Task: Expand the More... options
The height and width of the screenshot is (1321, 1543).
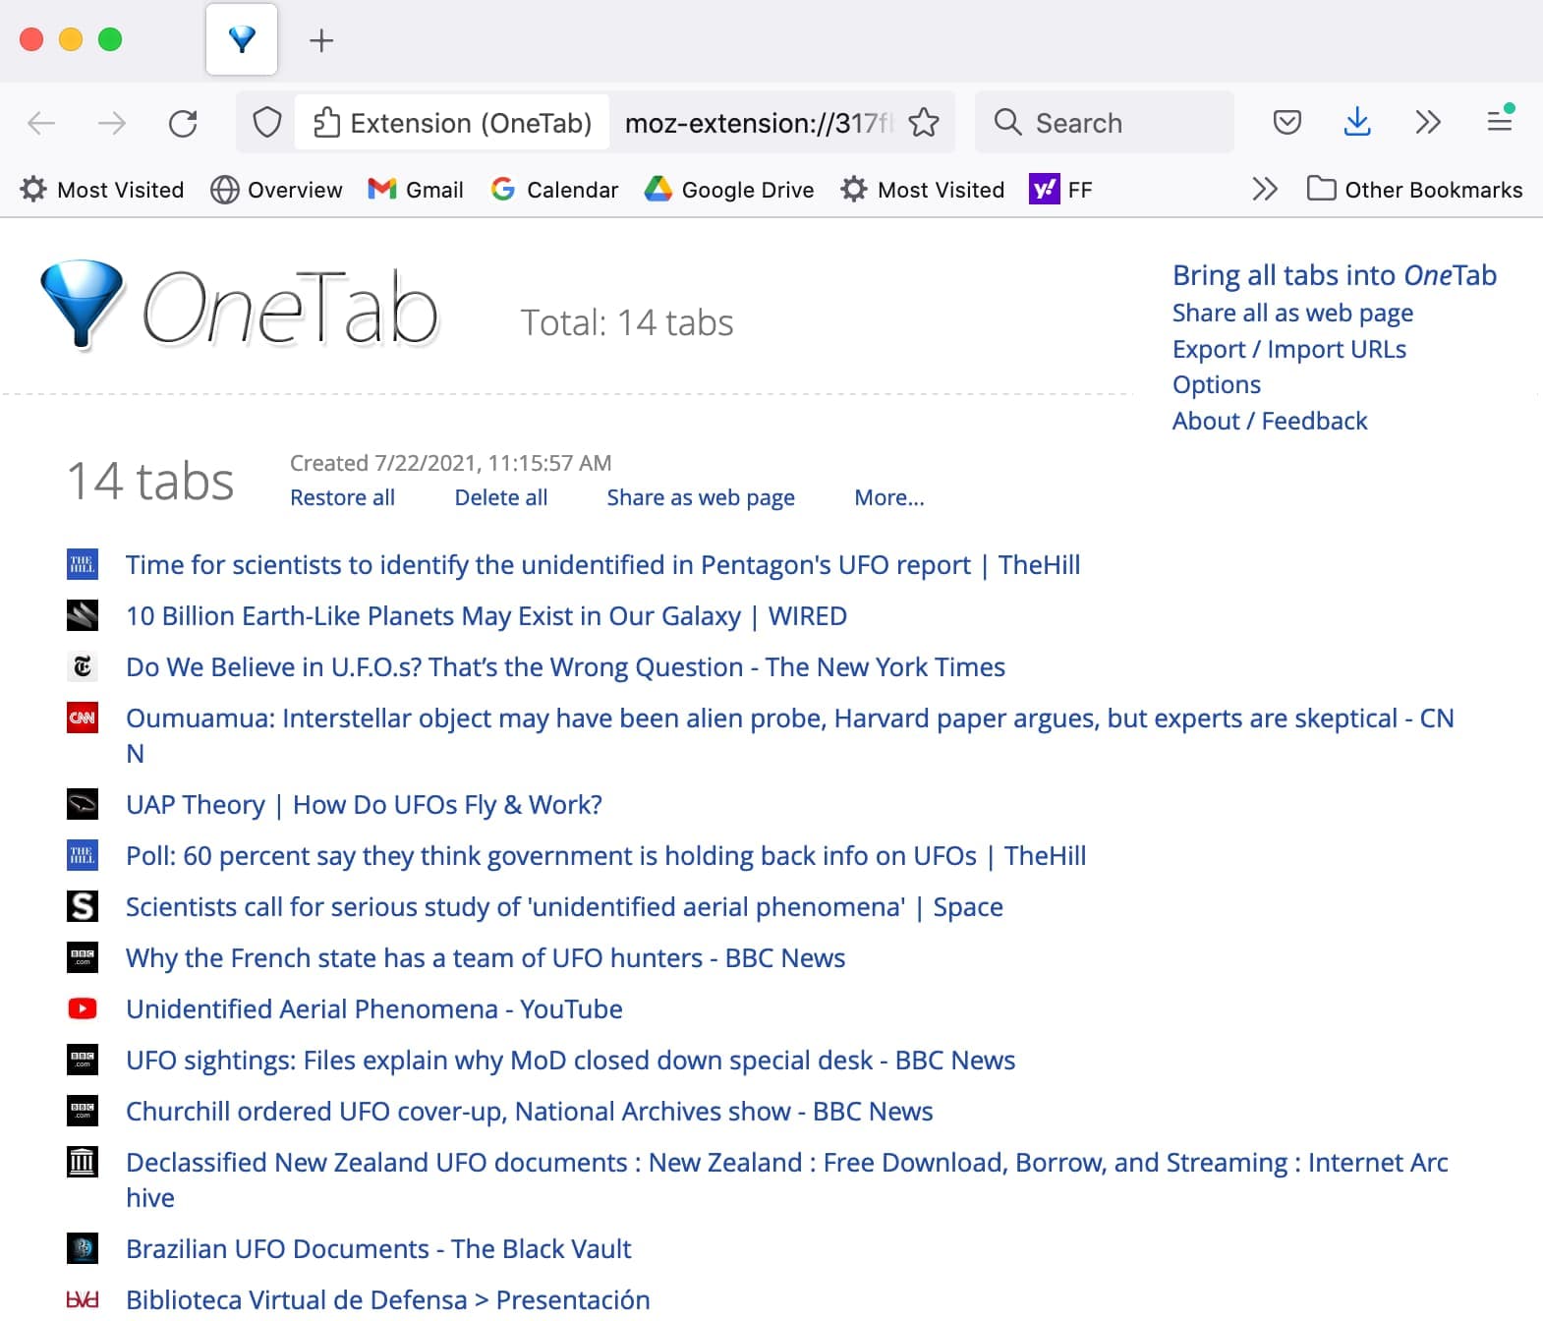Action: click(889, 497)
